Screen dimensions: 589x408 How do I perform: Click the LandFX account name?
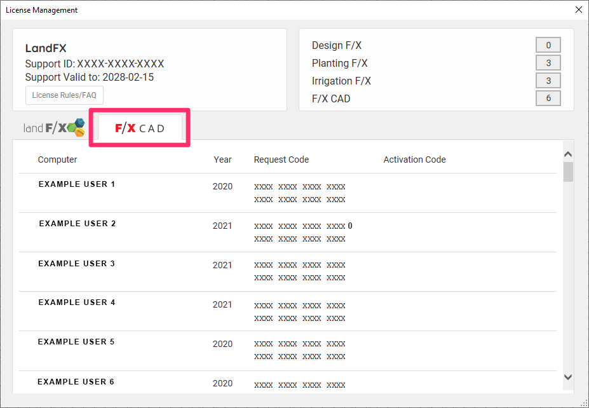(x=46, y=48)
